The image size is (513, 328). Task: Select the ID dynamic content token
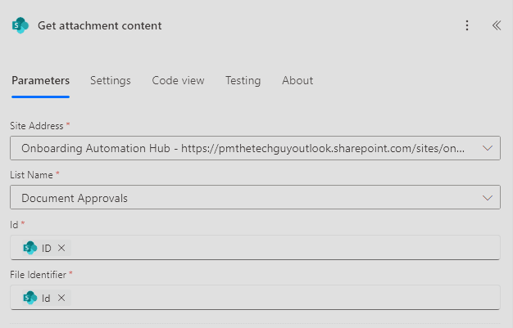47,248
